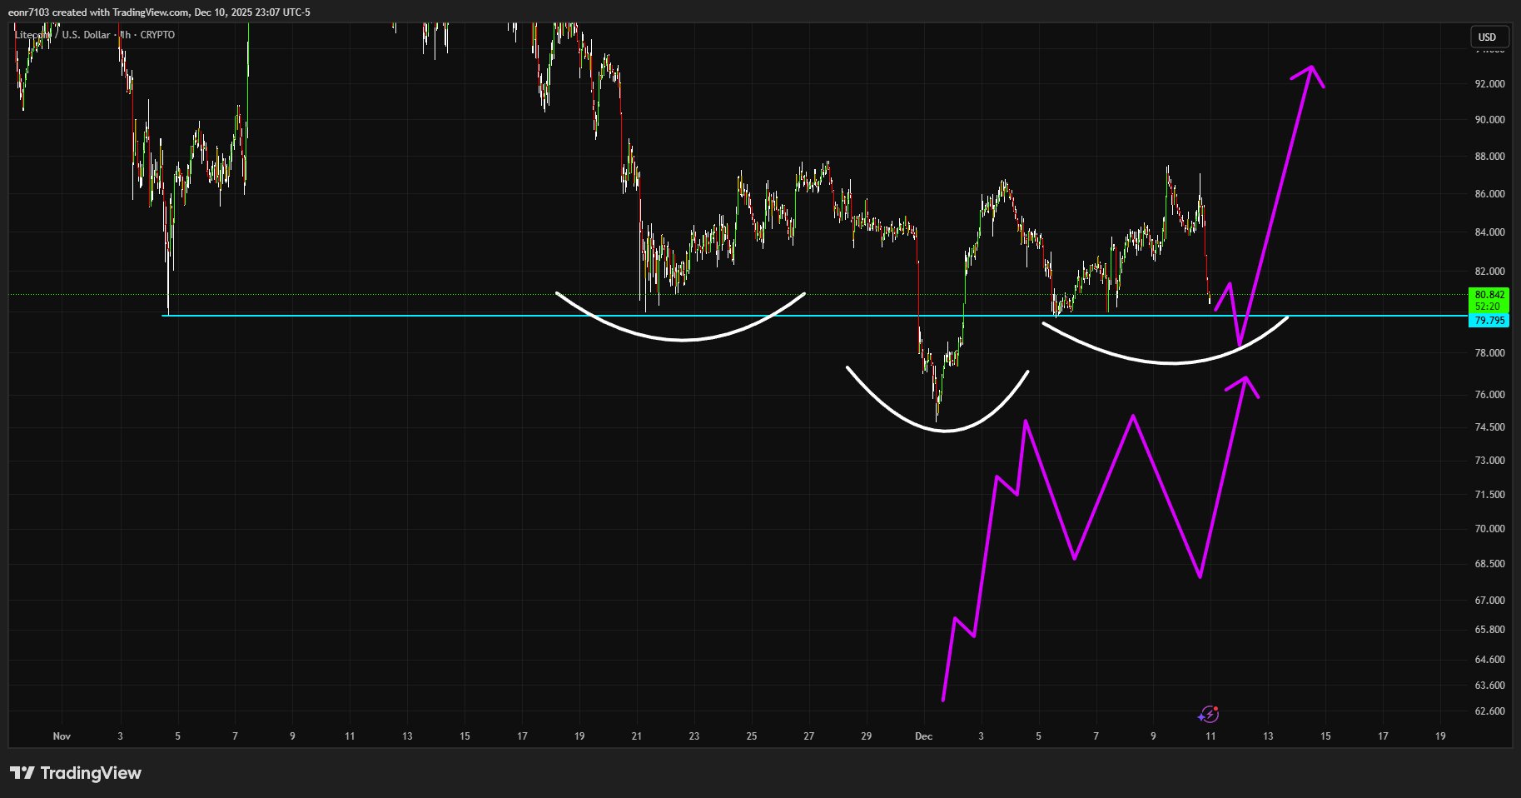Click the 92.000 price axis label

pyautogui.click(x=1489, y=84)
